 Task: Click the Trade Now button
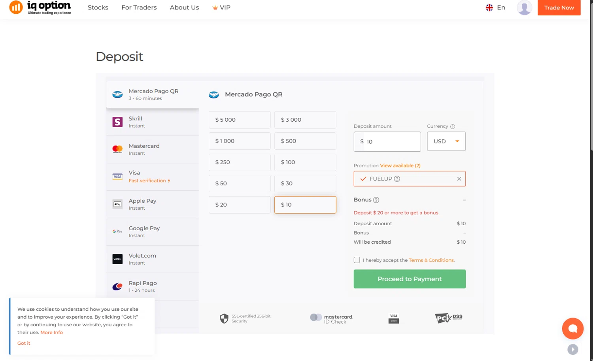coord(559,8)
